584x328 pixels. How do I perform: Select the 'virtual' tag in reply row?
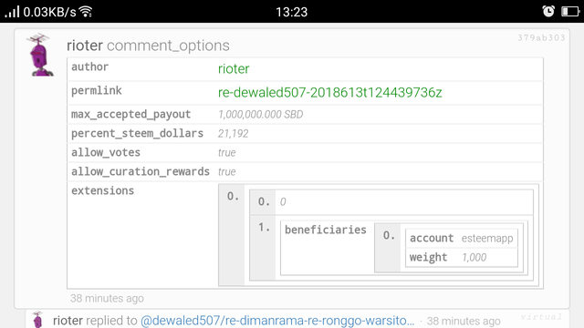[x=541, y=317]
